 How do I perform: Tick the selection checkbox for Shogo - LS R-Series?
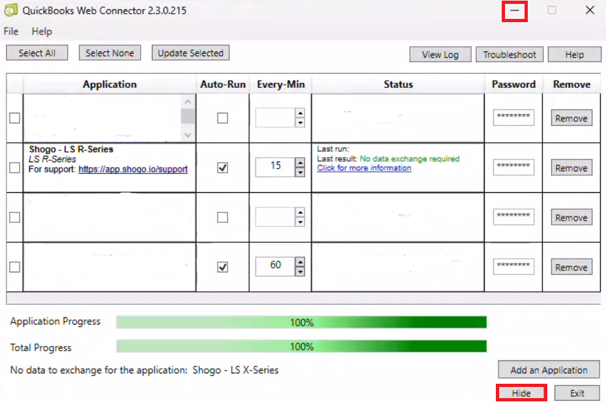[15, 167]
